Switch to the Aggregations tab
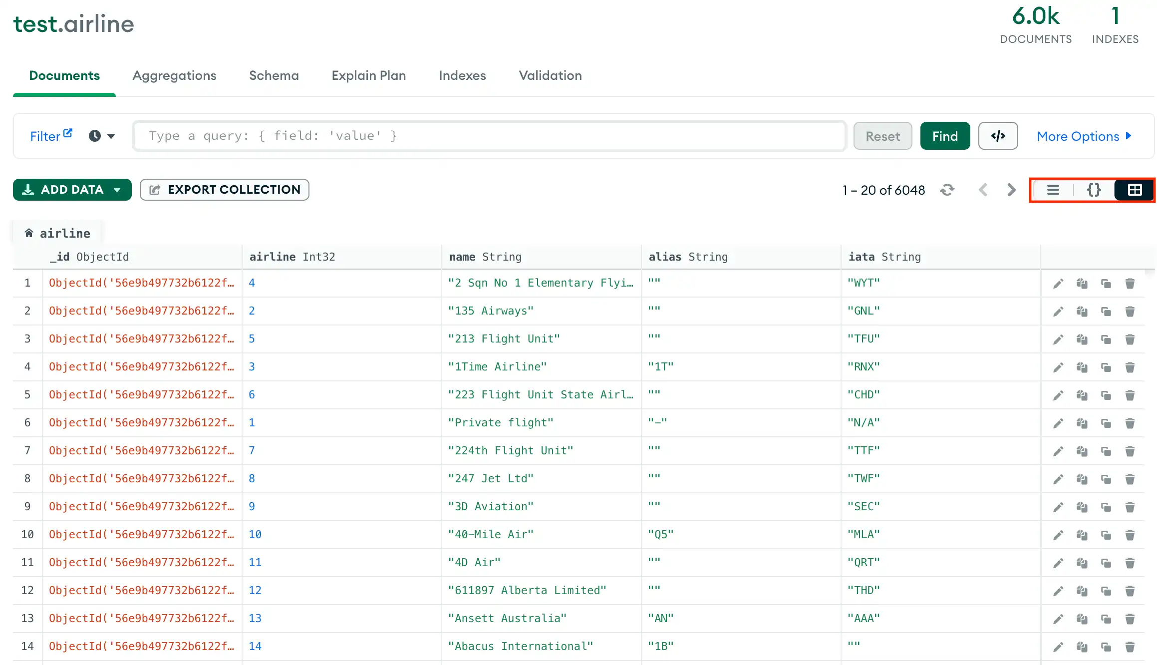This screenshot has width=1157, height=665. coord(174,75)
